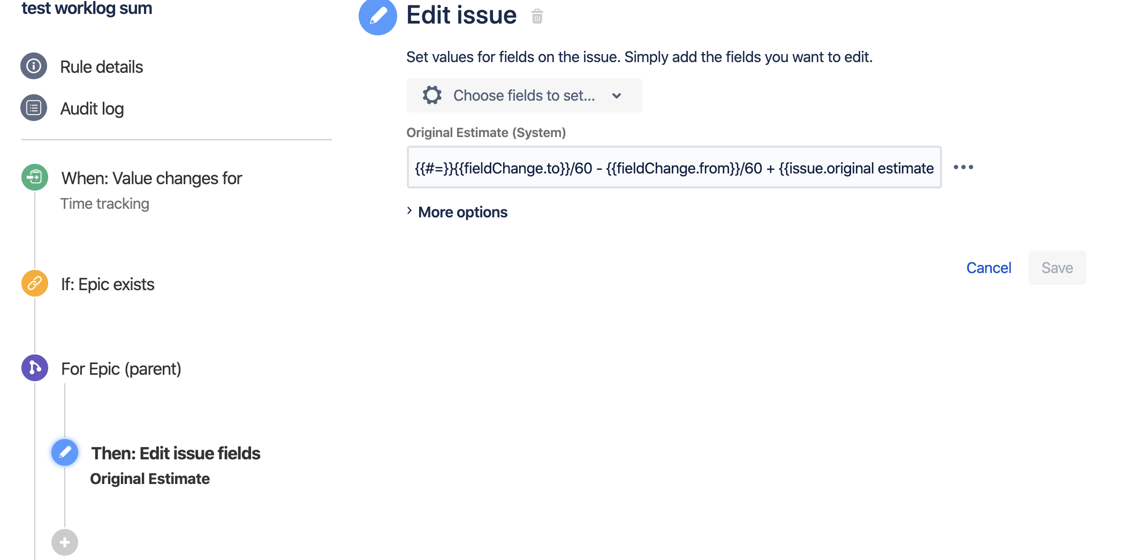Select the green trigger icon for Value changes
The height and width of the screenshot is (560, 1123).
click(x=35, y=177)
